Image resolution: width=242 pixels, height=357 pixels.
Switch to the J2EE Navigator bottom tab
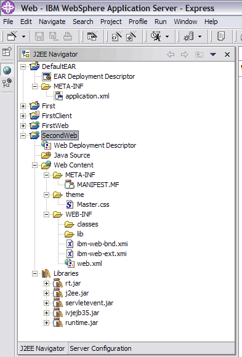coord(42,348)
